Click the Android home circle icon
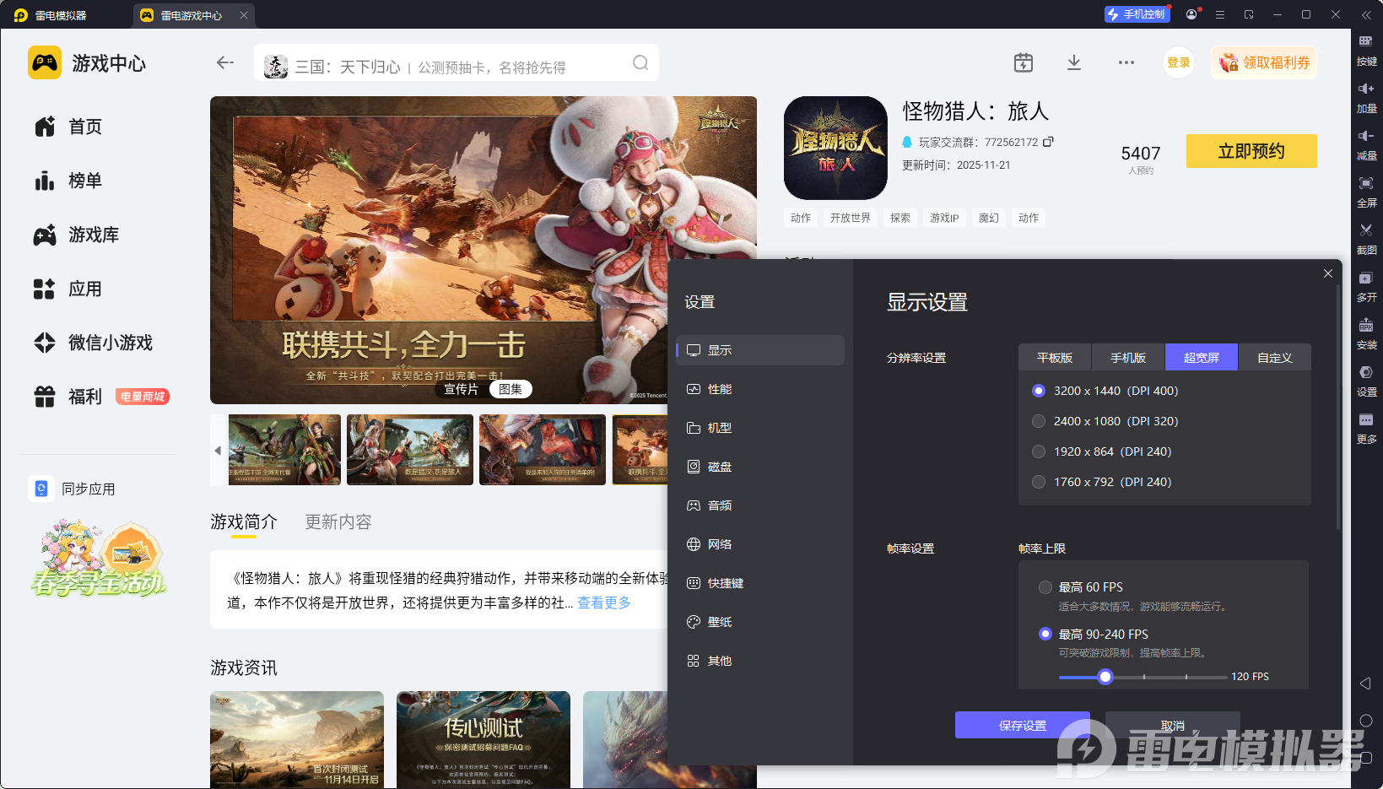 coord(1366,721)
